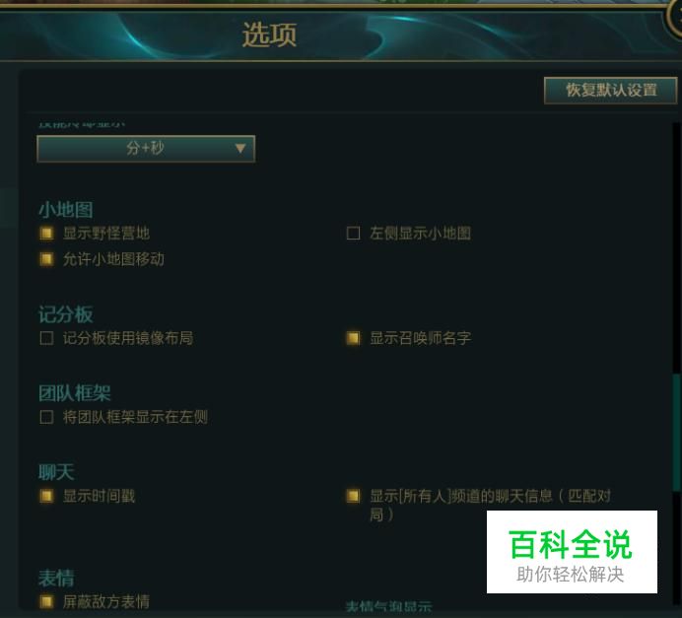Check 将团队框架显示在左侧 box
This screenshot has height=618, width=682.
point(46,417)
